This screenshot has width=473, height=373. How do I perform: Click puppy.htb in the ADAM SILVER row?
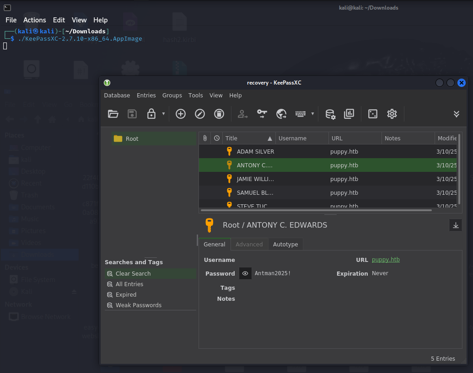tap(344, 152)
